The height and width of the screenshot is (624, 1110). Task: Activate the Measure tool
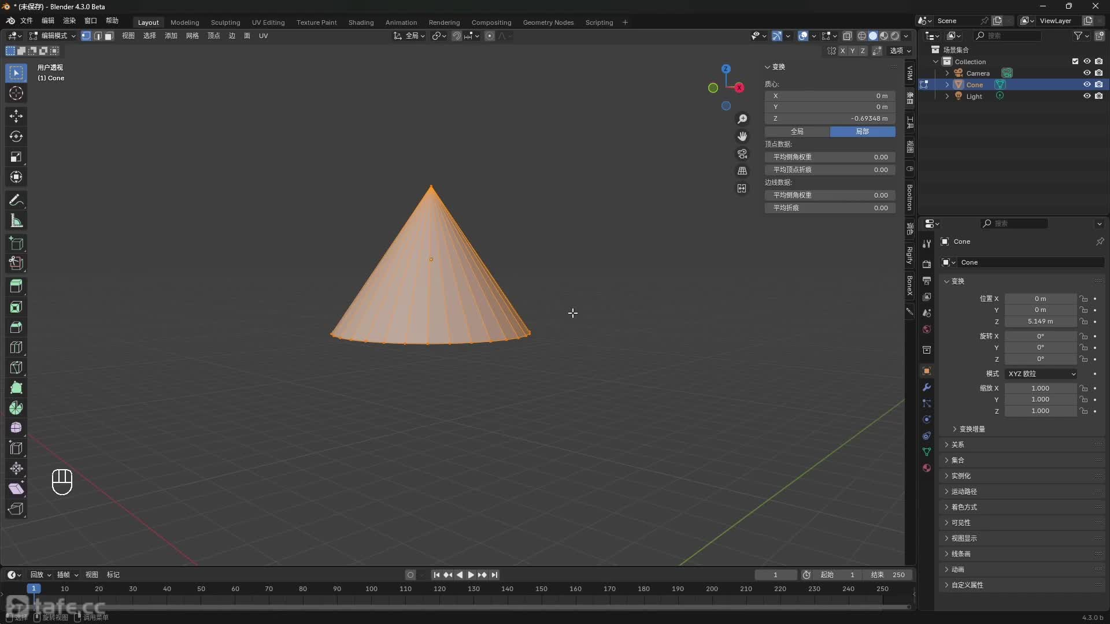pos(16,221)
